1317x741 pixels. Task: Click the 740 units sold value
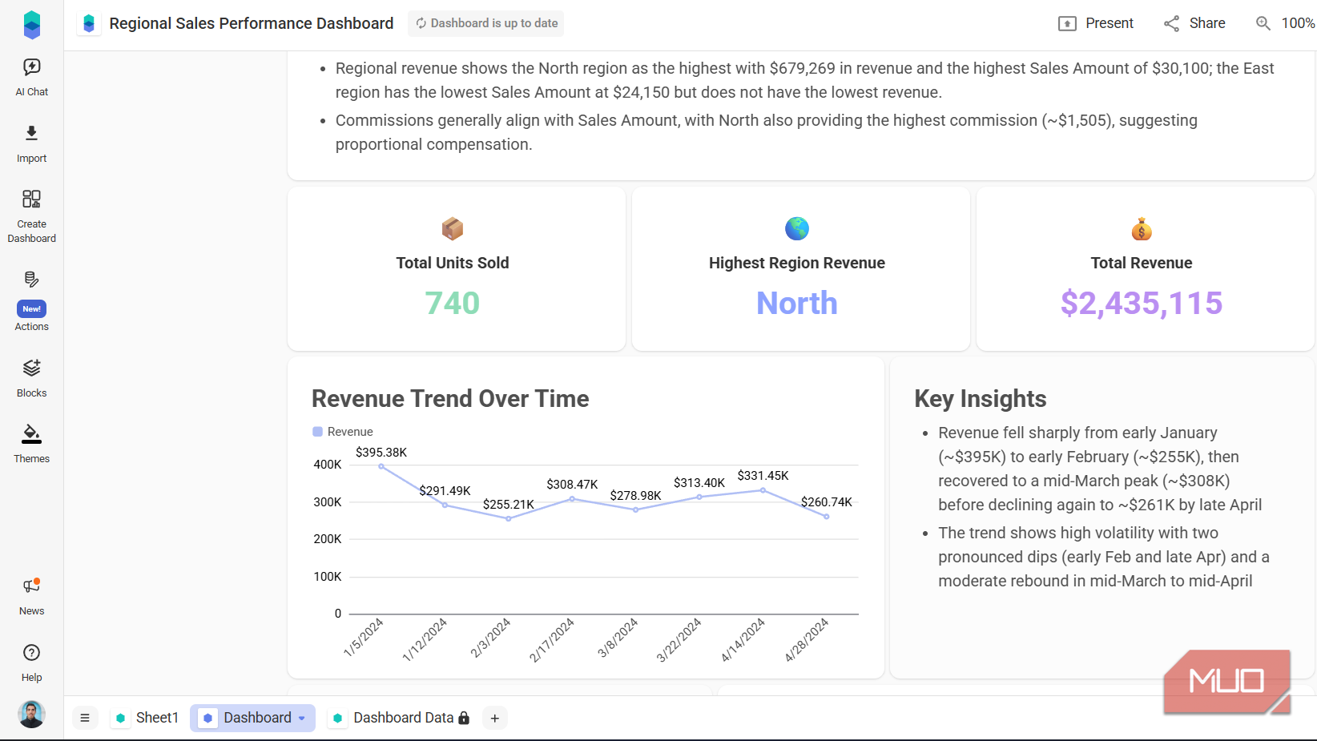point(453,303)
